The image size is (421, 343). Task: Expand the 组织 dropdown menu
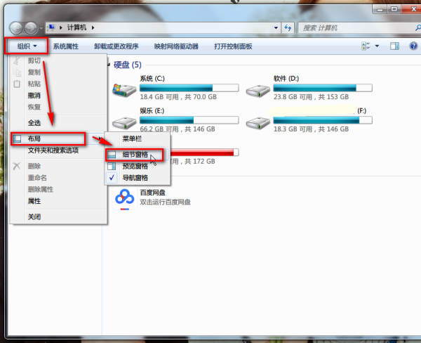point(27,46)
